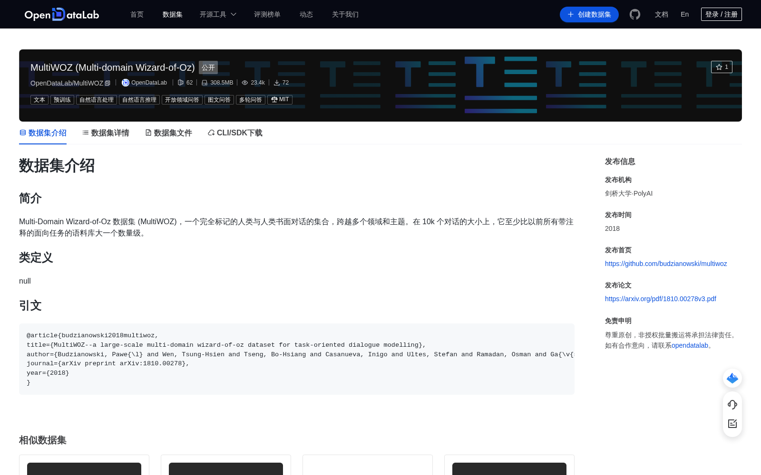Switch to the 数据集文件 tab
This screenshot has height=475, width=761.
pos(168,133)
